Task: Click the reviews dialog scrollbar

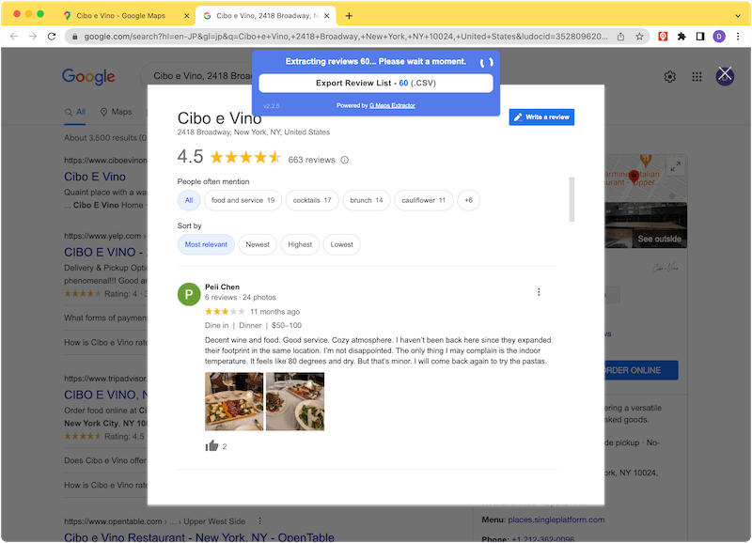Action: coord(572,199)
